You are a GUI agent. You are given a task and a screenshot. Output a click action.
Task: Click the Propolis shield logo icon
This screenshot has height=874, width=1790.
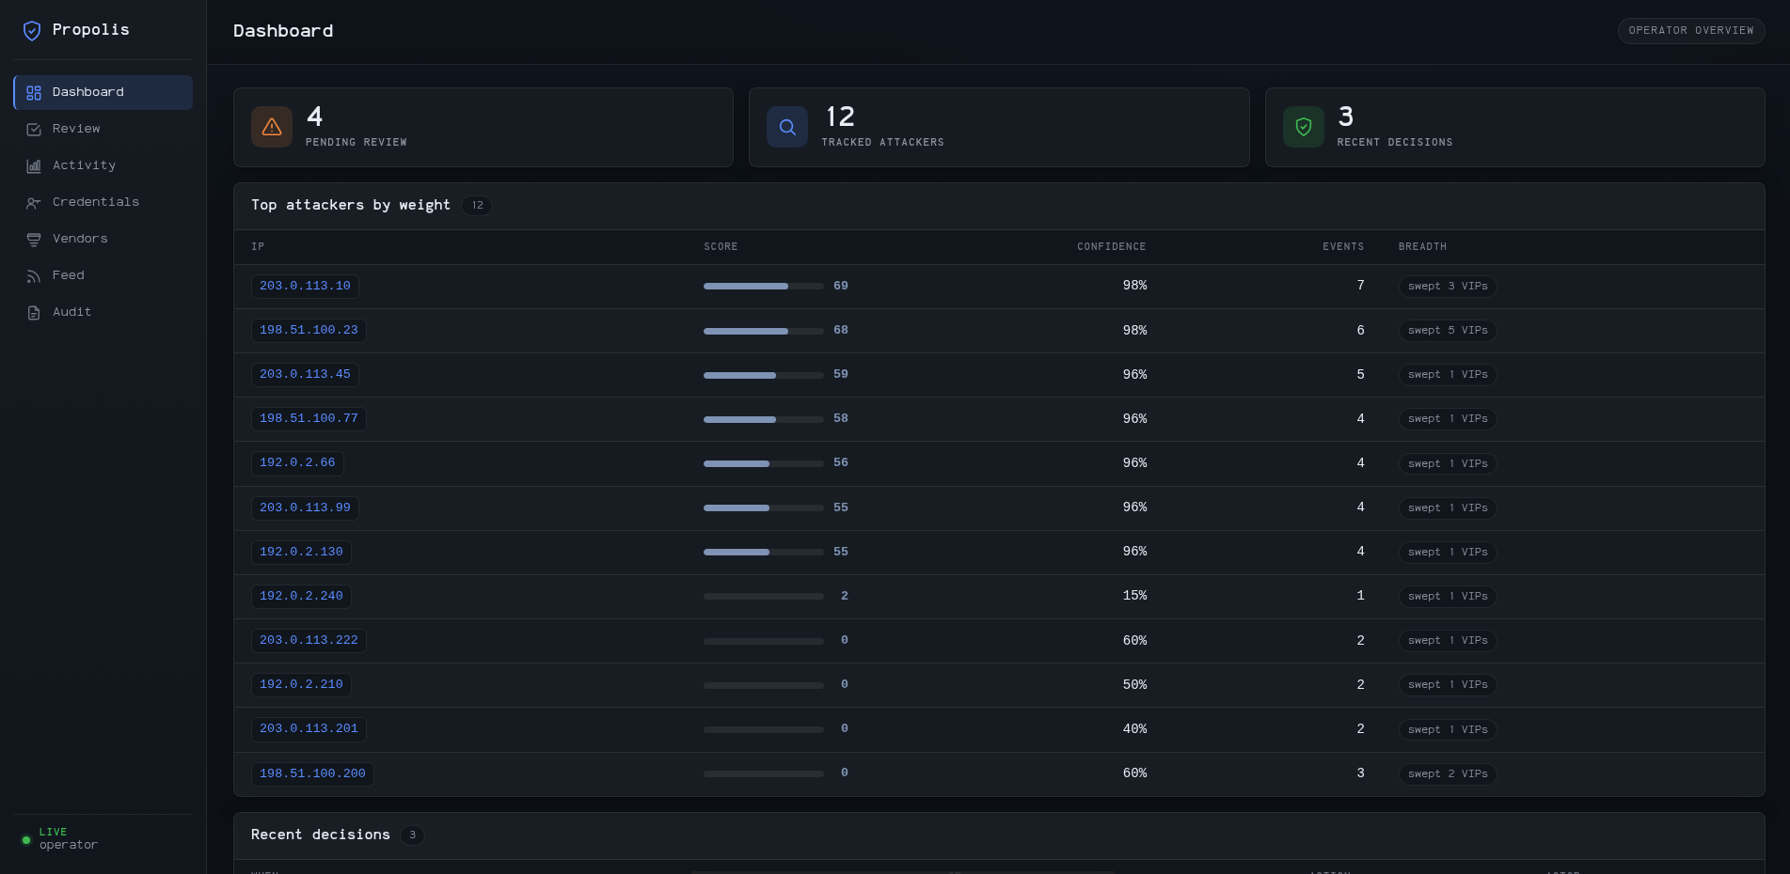click(x=32, y=31)
